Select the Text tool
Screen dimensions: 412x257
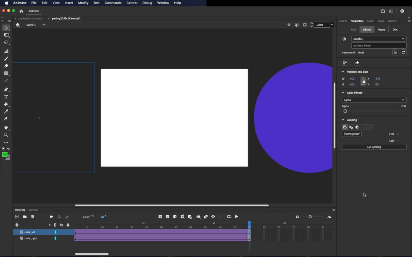(x=6, y=97)
